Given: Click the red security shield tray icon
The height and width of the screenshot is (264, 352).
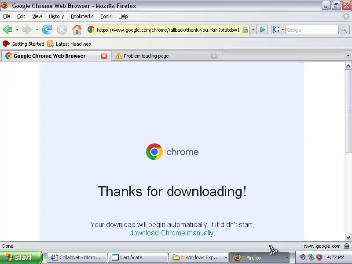Looking at the screenshot, I should [x=319, y=257].
